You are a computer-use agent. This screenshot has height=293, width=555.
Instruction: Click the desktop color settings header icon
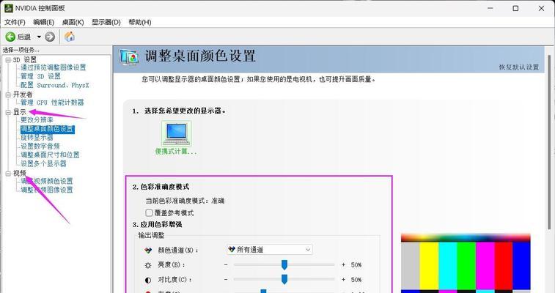click(129, 56)
